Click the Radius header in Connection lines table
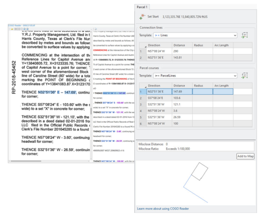261x218 pixels. [203, 45]
